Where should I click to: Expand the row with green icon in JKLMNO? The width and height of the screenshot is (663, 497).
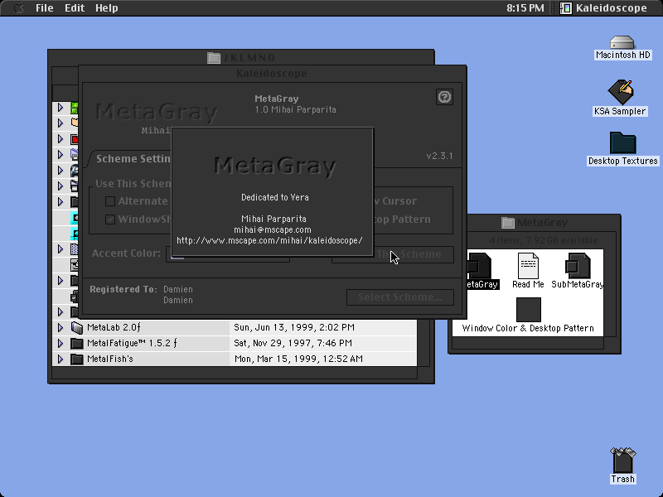pyautogui.click(x=60, y=108)
